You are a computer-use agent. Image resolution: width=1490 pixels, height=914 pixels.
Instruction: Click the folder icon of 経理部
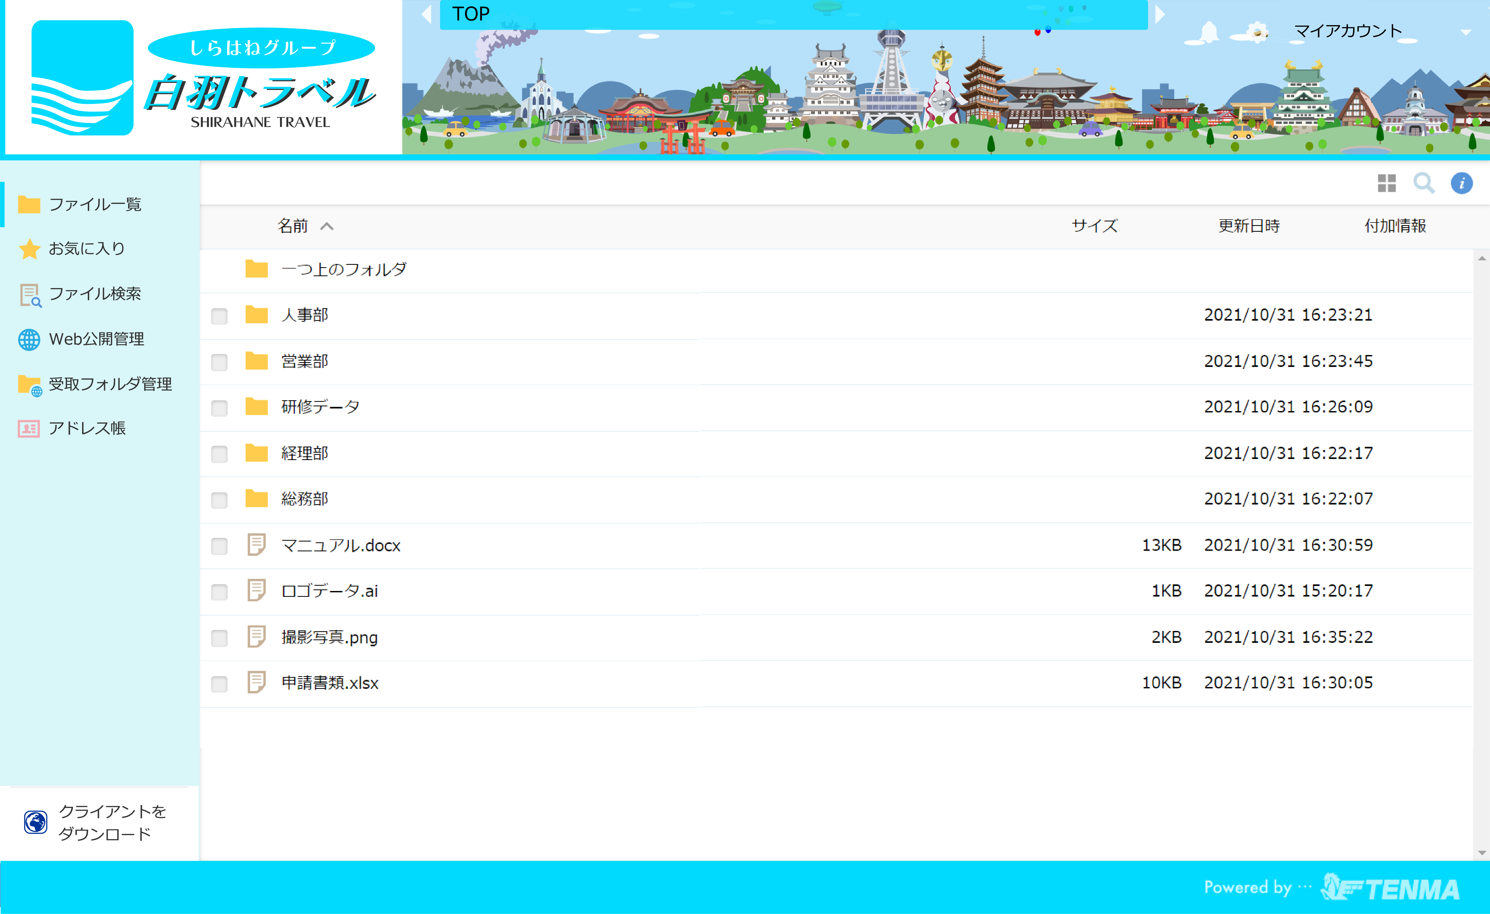256,453
